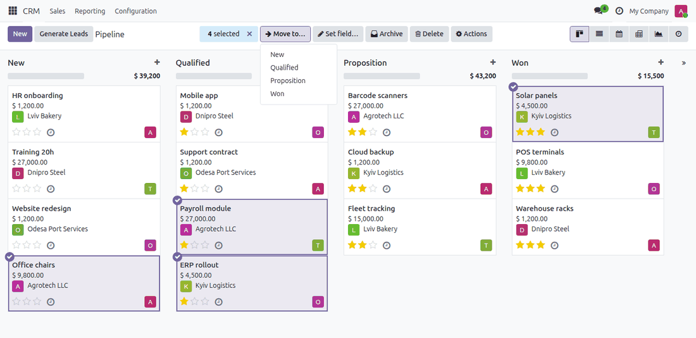696x338 pixels.
Task: Open activity clock on Training 20h card
Action: [x=51, y=189]
